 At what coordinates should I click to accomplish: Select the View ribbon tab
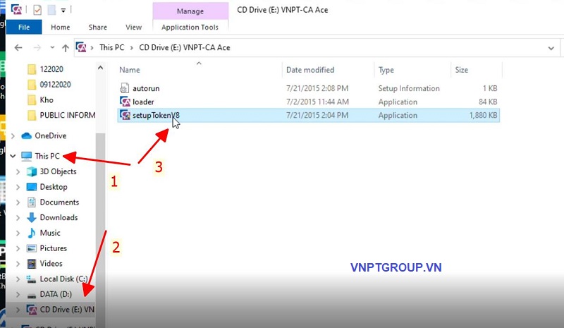point(133,28)
